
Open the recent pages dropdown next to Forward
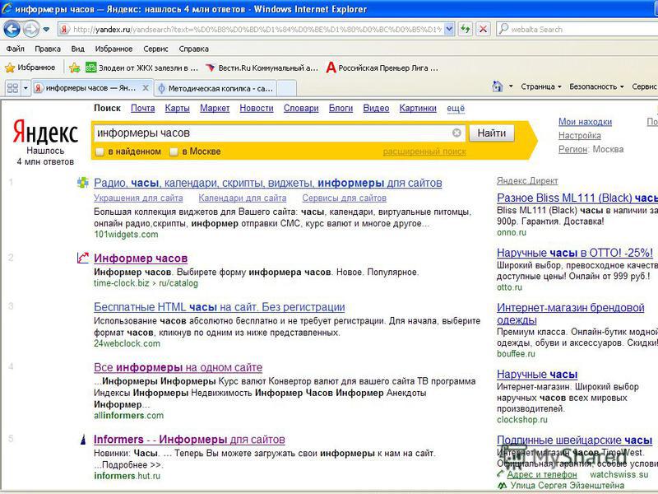46,30
